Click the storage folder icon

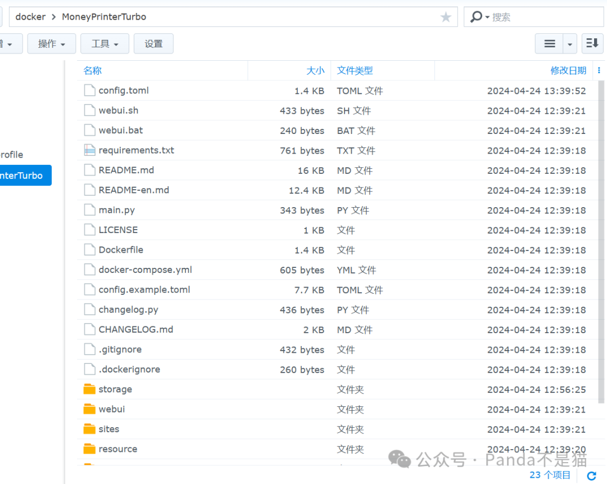pos(89,389)
